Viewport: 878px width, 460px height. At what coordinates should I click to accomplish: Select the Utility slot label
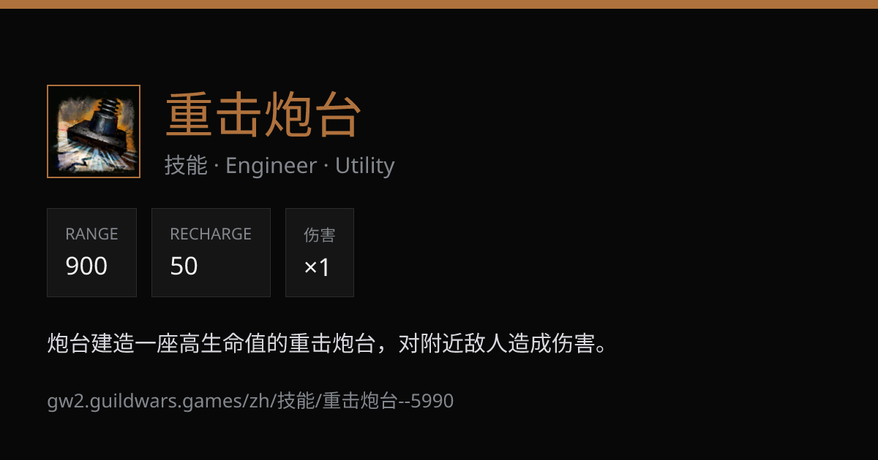pos(364,166)
